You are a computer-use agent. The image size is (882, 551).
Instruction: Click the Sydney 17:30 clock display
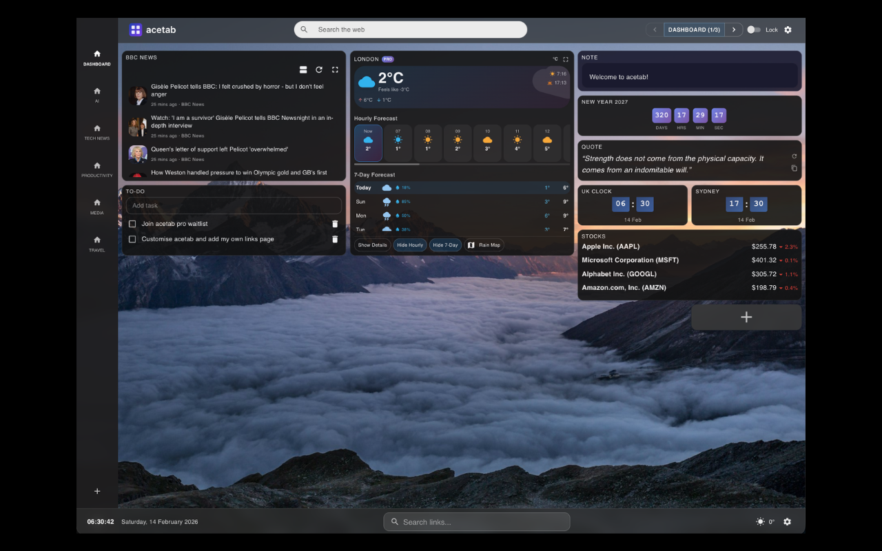pos(746,204)
